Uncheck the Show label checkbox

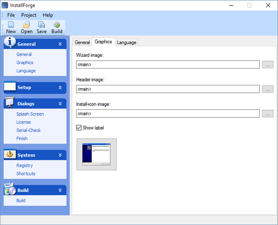79,128
